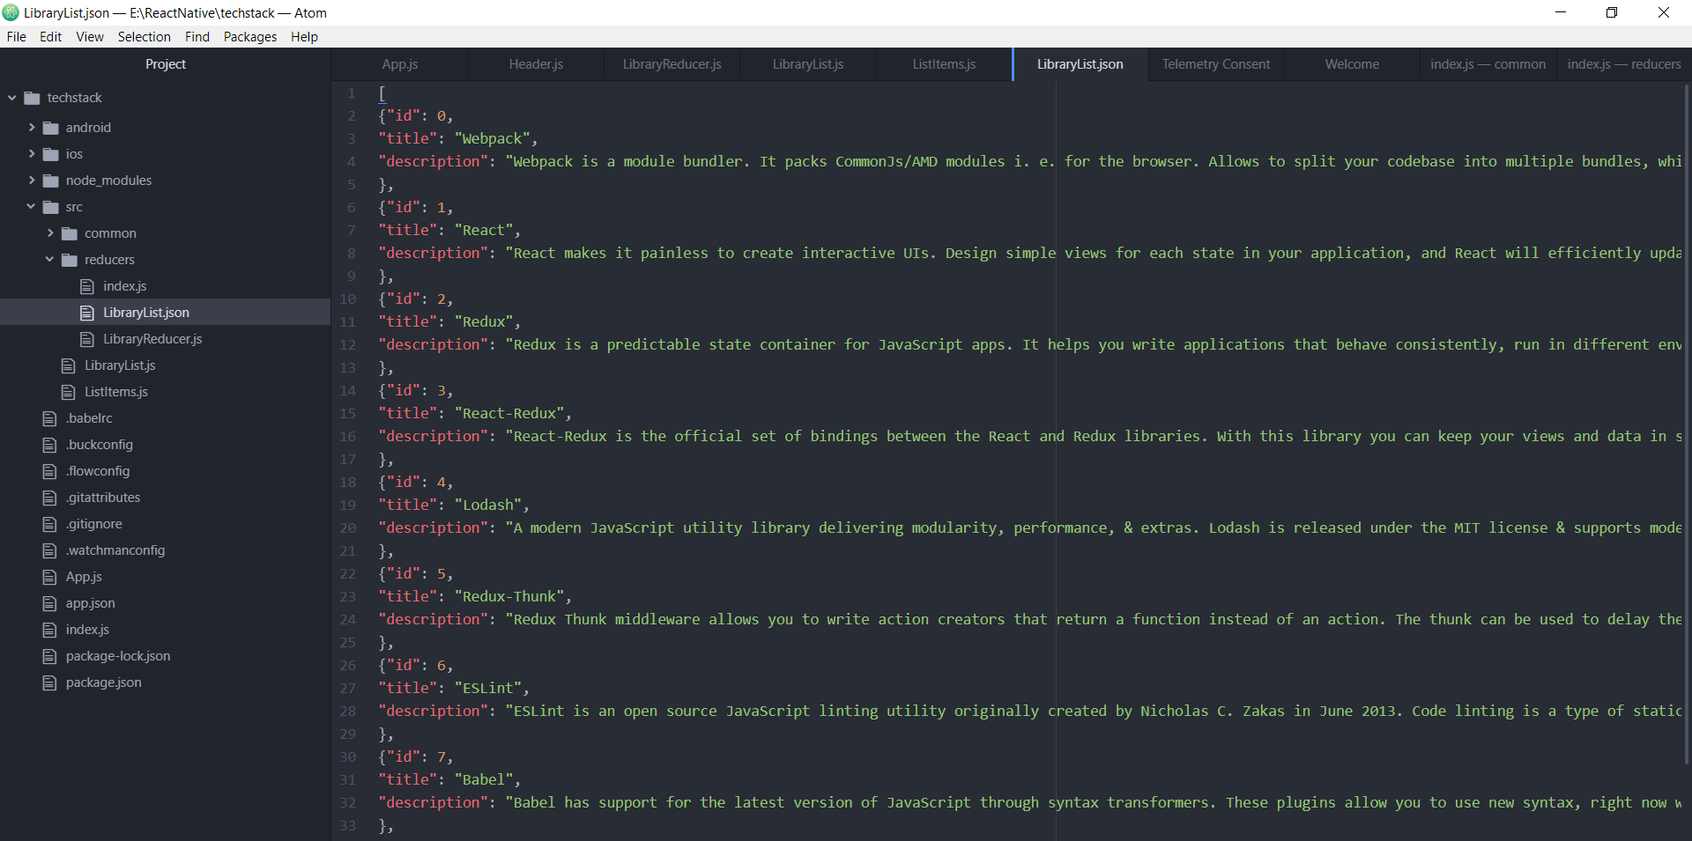The image size is (1692, 841).
Task: Click the reducers folder icon
Action: pyautogui.click(x=70, y=260)
